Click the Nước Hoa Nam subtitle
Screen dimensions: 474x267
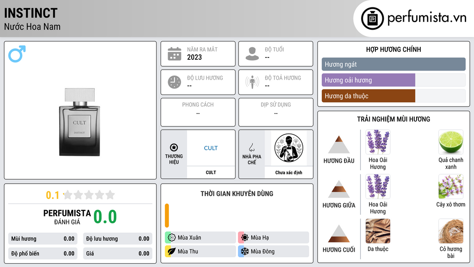32,26
